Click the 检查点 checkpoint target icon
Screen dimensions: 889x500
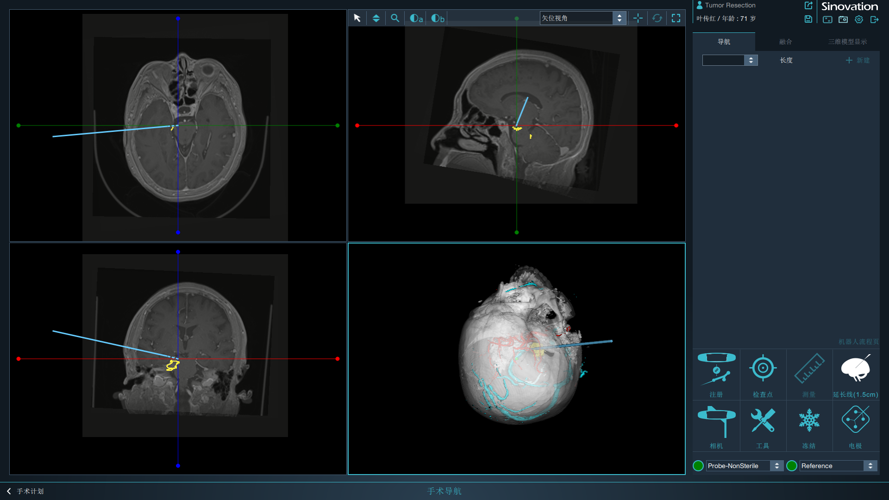click(x=763, y=375)
